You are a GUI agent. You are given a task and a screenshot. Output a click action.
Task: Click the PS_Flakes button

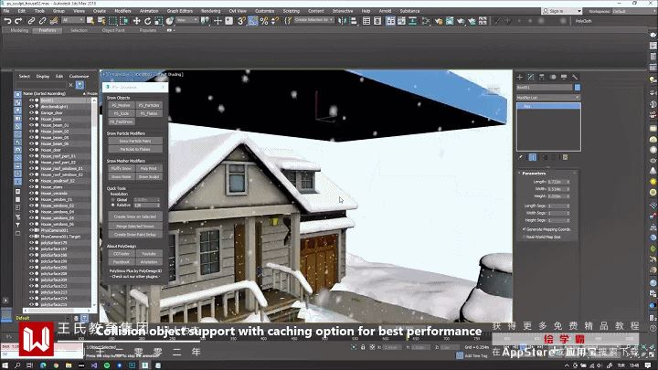(149, 113)
